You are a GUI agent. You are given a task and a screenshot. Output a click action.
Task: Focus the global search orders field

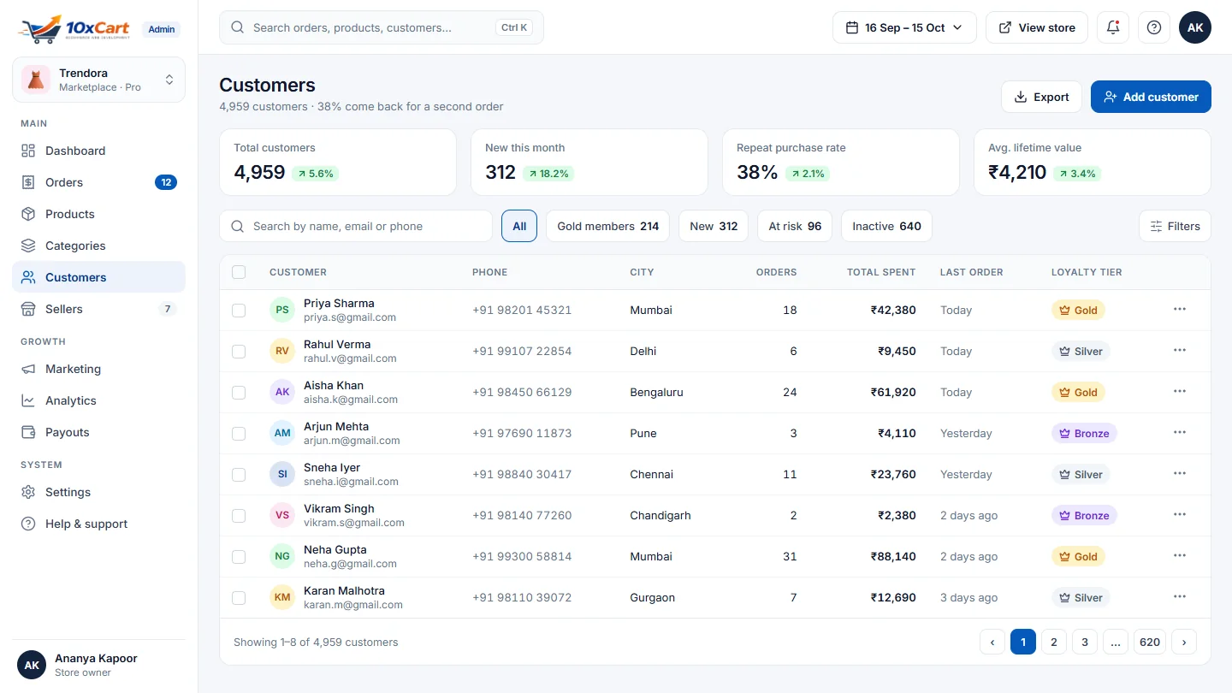pyautogui.click(x=382, y=27)
